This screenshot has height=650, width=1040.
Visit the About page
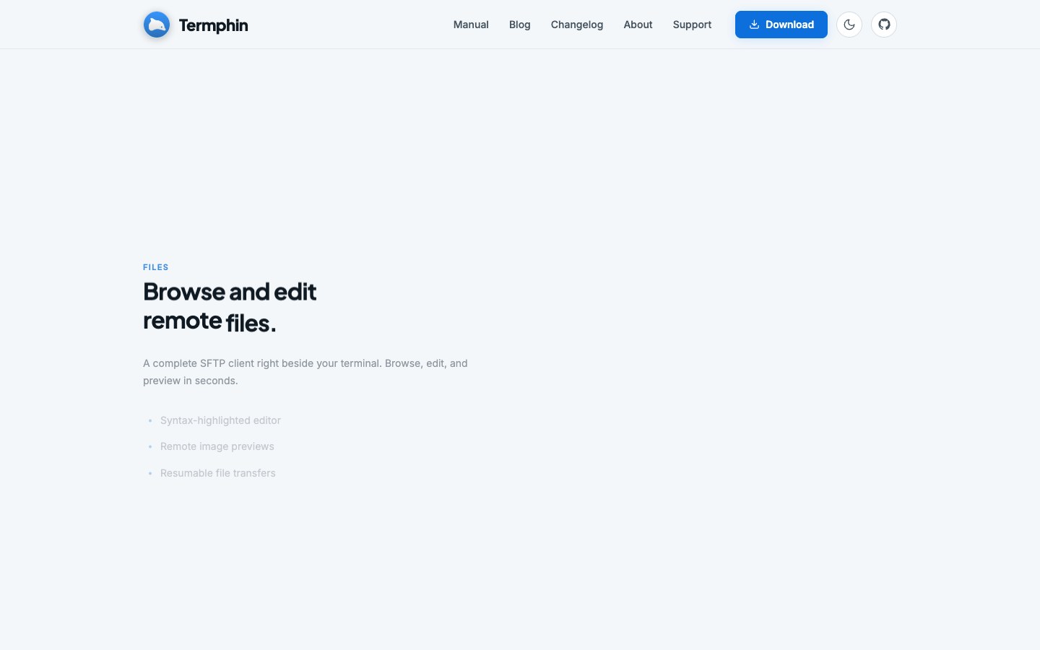(x=638, y=25)
